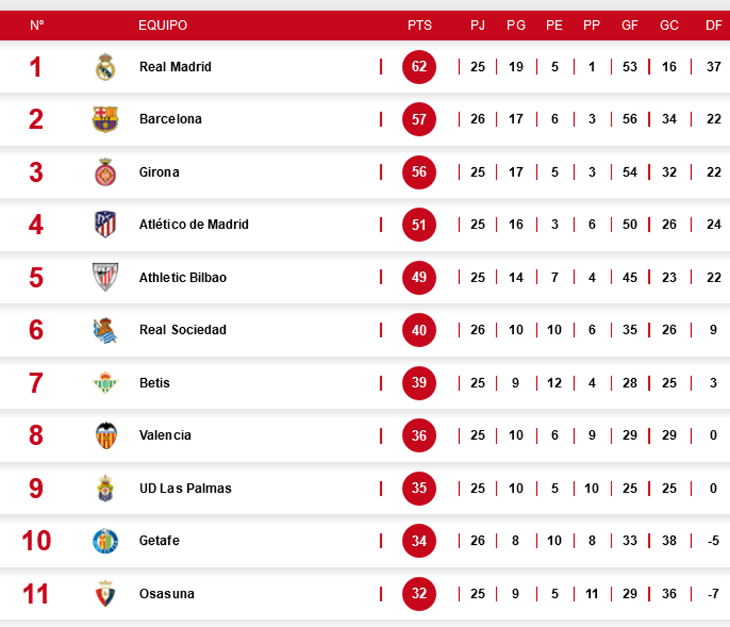Screen dimensions: 730x627
Task: Click the GF column header
Action: pyautogui.click(x=630, y=25)
